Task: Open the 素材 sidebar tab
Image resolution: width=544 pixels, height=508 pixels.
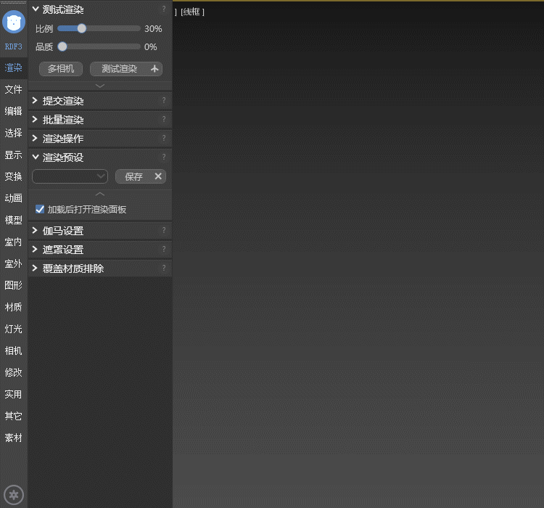Action: [x=14, y=438]
